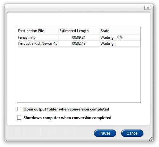The width and height of the screenshot is (159, 147).
Task: Cancel the conversion
Action: (x=132, y=133)
